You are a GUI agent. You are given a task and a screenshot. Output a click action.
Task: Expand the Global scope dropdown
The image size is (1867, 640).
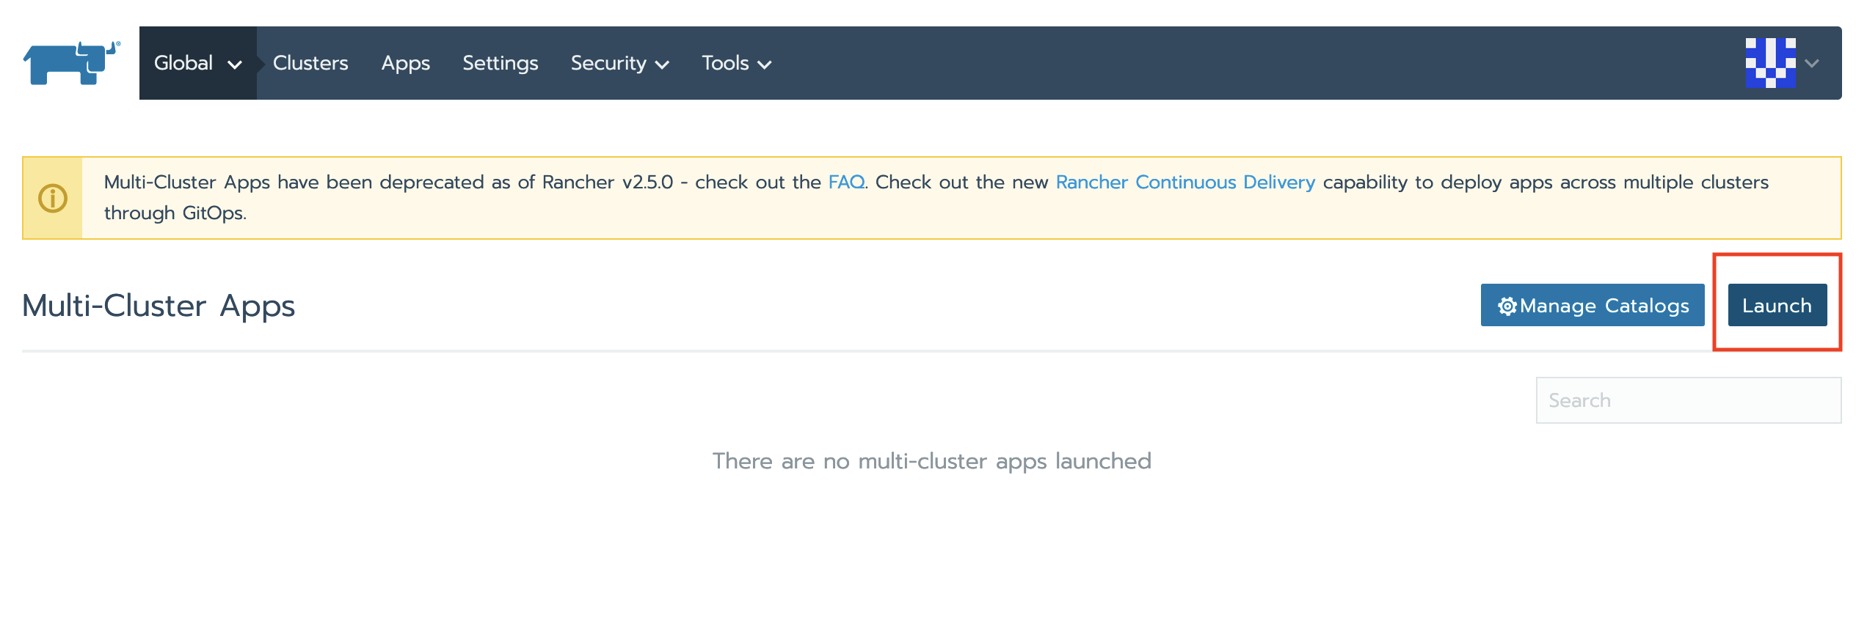click(x=198, y=63)
